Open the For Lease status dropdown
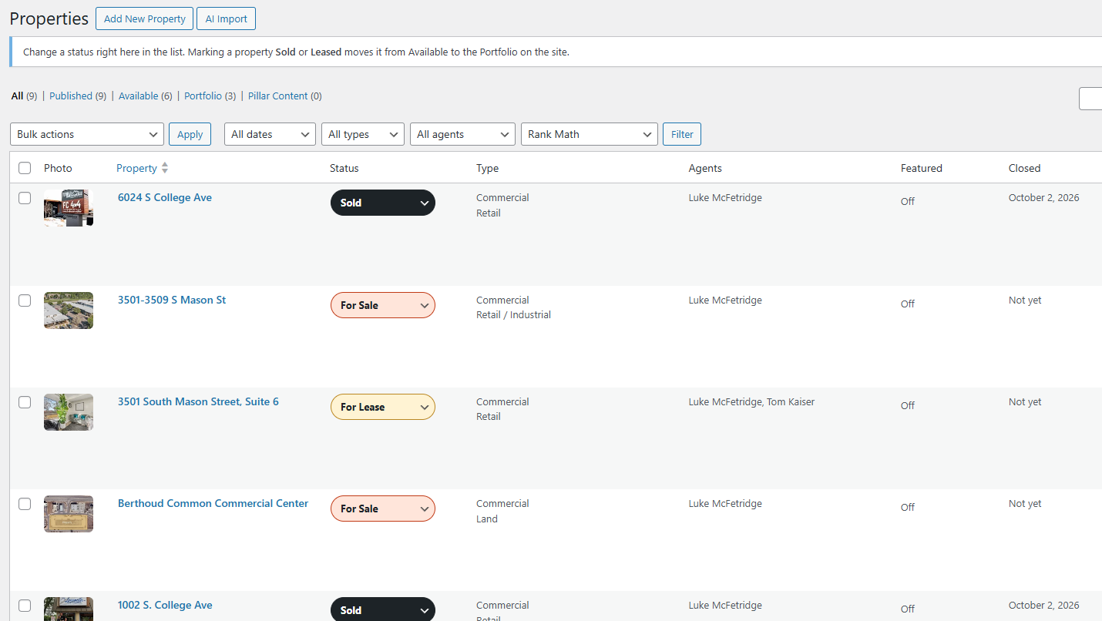The image size is (1102, 621). pos(383,407)
